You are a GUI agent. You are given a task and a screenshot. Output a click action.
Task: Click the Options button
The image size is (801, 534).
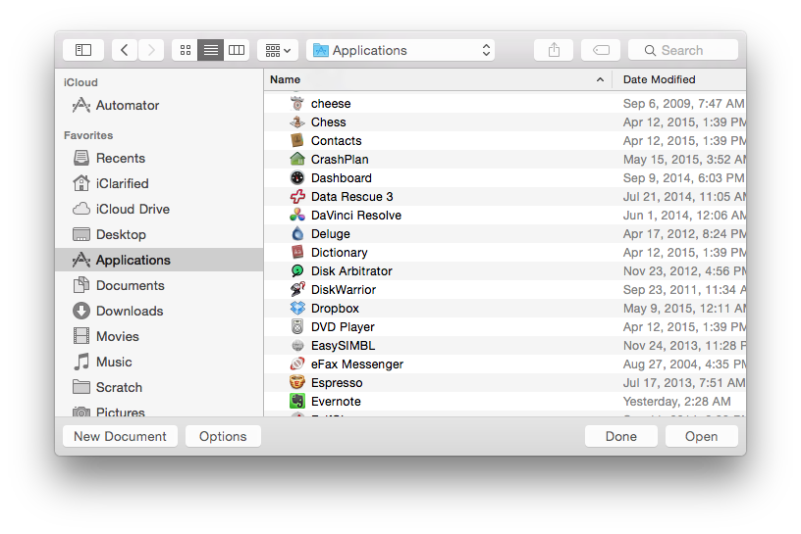(223, 436)
